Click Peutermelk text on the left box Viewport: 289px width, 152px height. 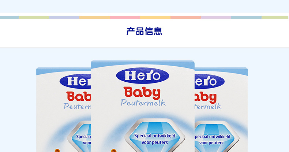tap(77, 106)
